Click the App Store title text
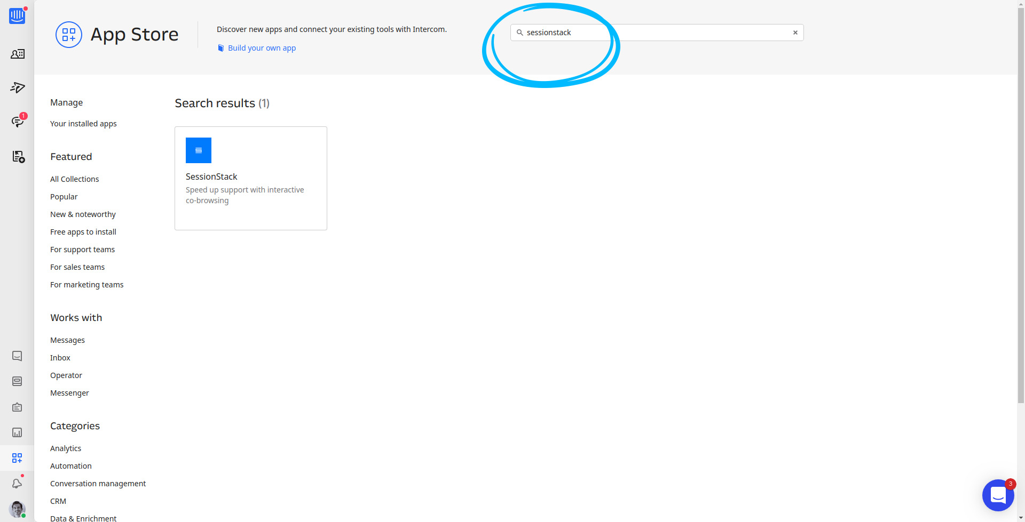Viewport: 1025px width, 522px height. pos(135,35)
